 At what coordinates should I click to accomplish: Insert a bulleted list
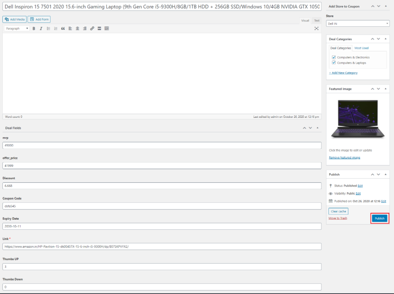(x=48, y=29)
